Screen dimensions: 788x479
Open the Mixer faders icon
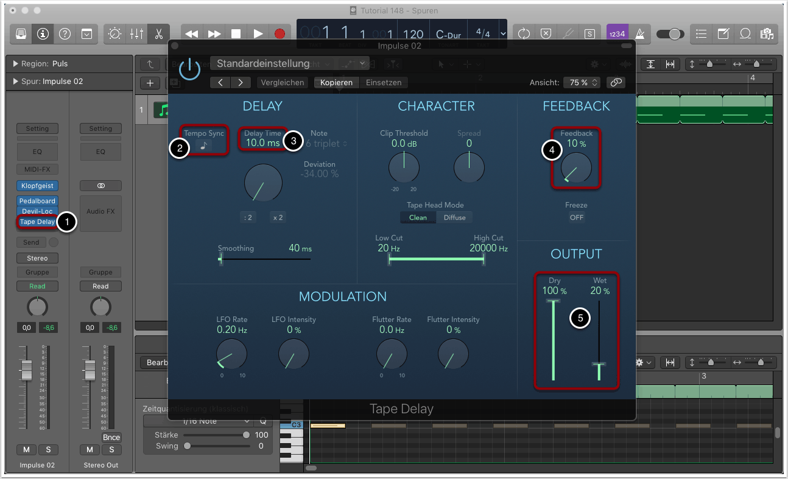click(136, 34)
